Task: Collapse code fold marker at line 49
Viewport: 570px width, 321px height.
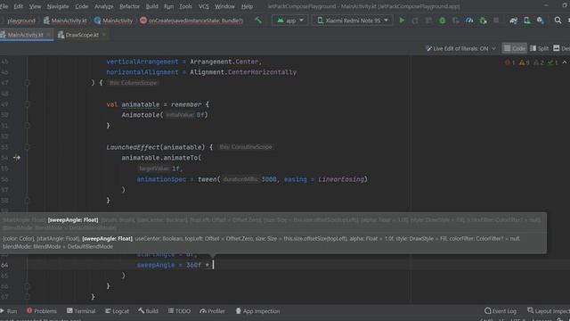Action: [x=27, y=104]
